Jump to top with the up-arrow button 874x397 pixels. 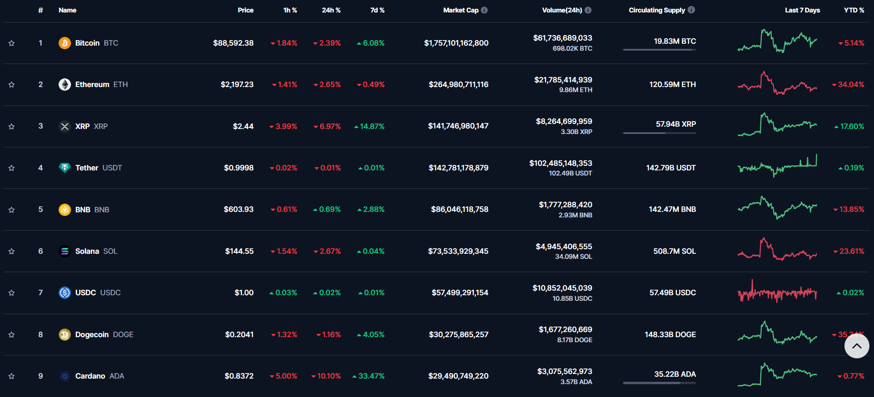857,346
